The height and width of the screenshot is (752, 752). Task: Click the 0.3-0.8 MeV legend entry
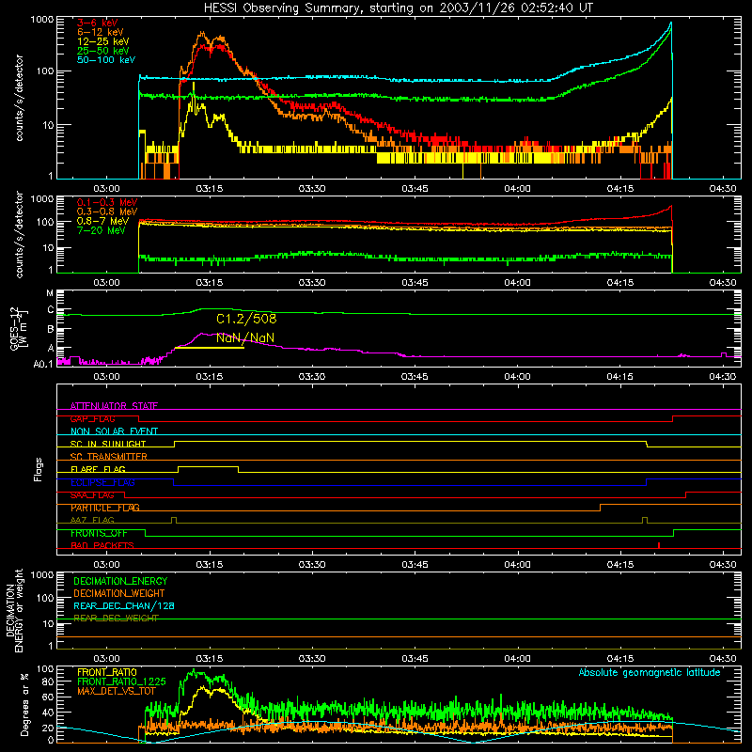(x=107, y=211)
